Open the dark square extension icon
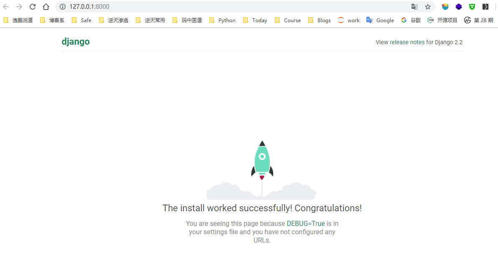 485,7
